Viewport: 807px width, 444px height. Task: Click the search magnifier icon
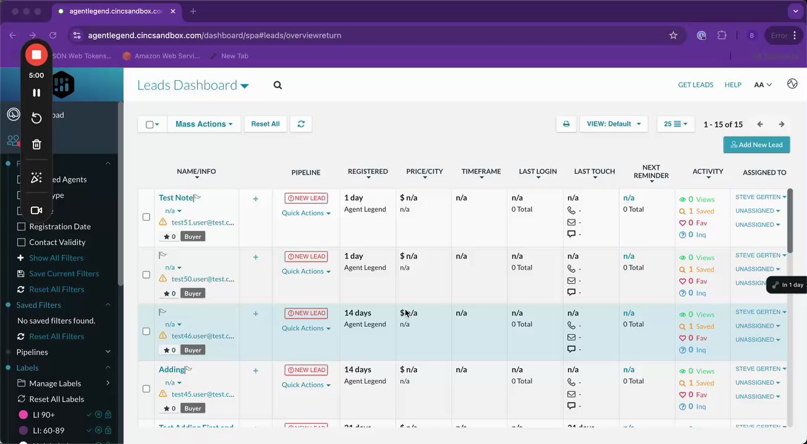pyautogui.click(x=277, y=85)
